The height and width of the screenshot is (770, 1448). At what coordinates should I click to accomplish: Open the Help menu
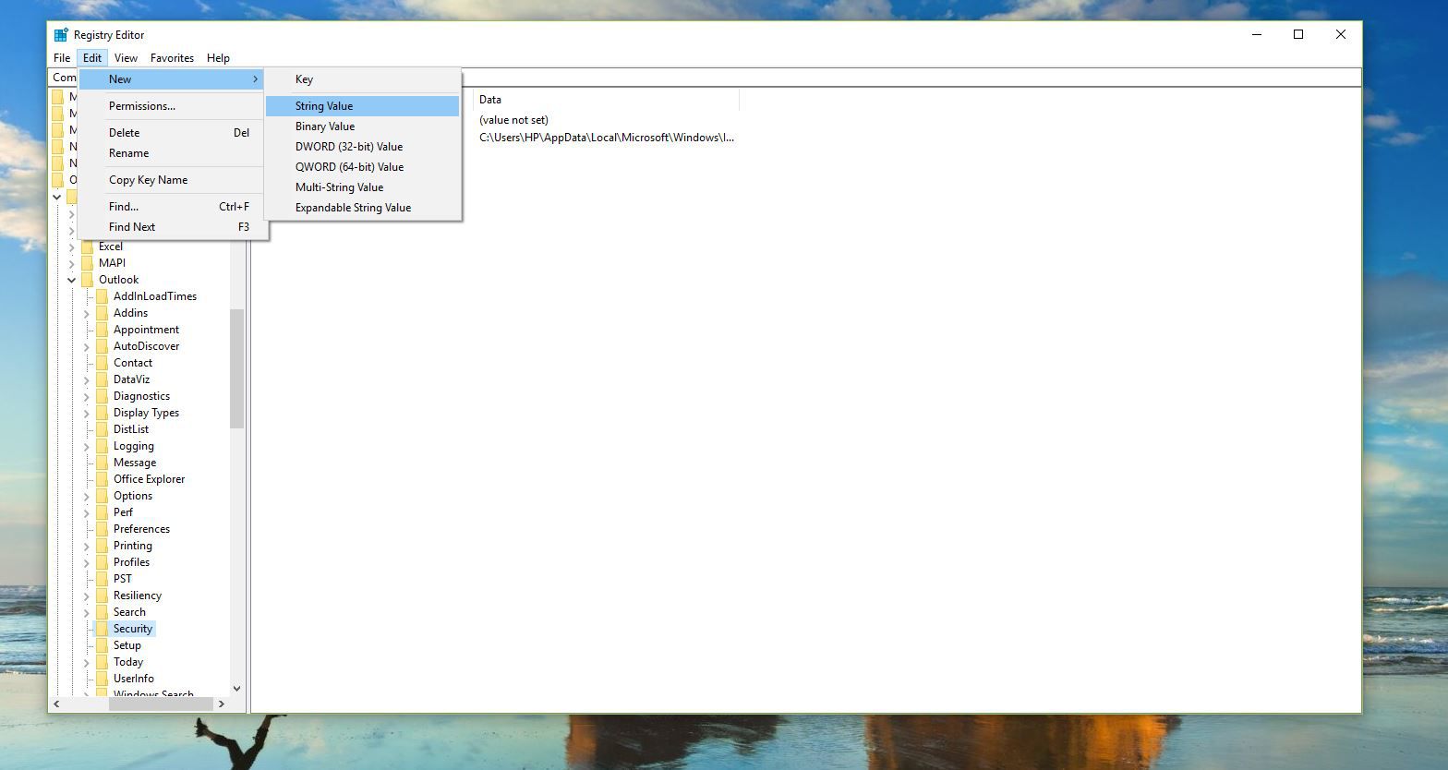(218, 58)
